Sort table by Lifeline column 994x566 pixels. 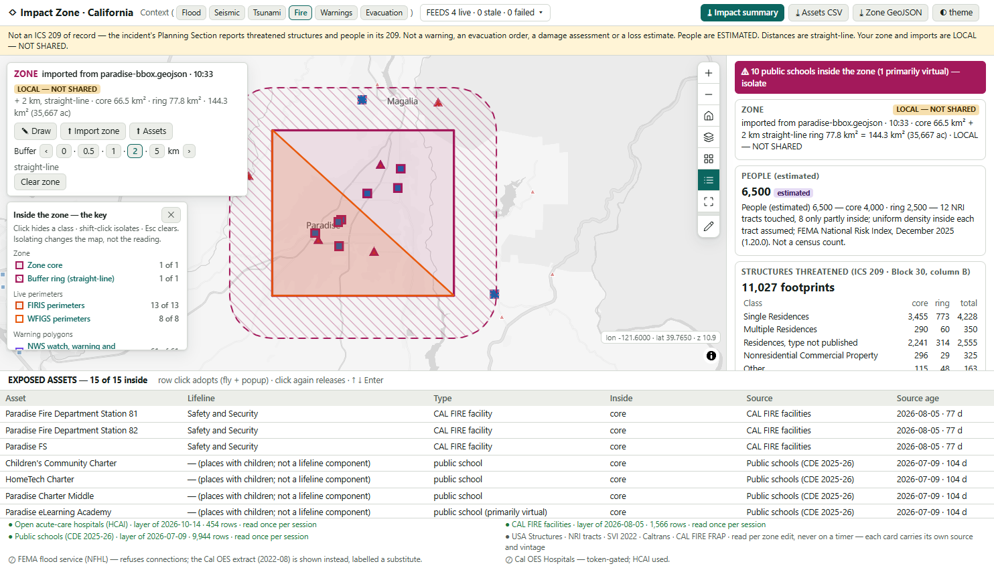pos(201,398)
